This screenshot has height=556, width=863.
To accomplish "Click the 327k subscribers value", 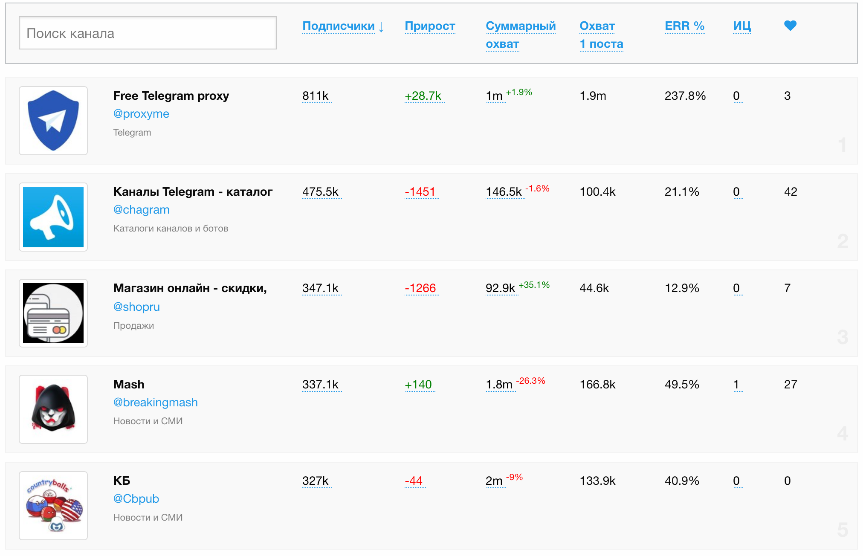I will tap(316, 481).
